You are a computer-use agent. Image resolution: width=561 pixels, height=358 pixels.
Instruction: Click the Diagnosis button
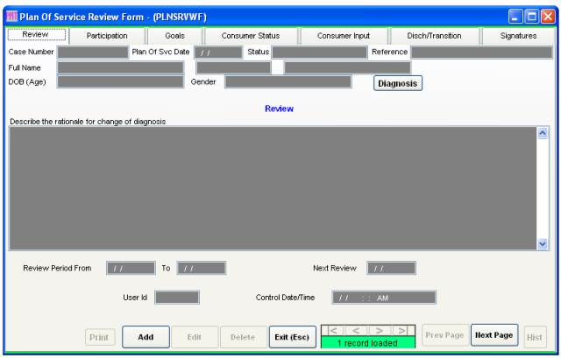[398, 83]
